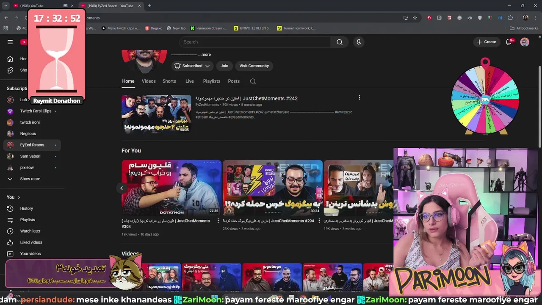Open the Chrome extensions puzzle icon

pos(510,18)
